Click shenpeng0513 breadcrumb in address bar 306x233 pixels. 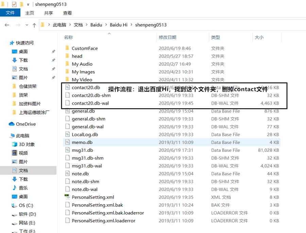pos(151,25)
